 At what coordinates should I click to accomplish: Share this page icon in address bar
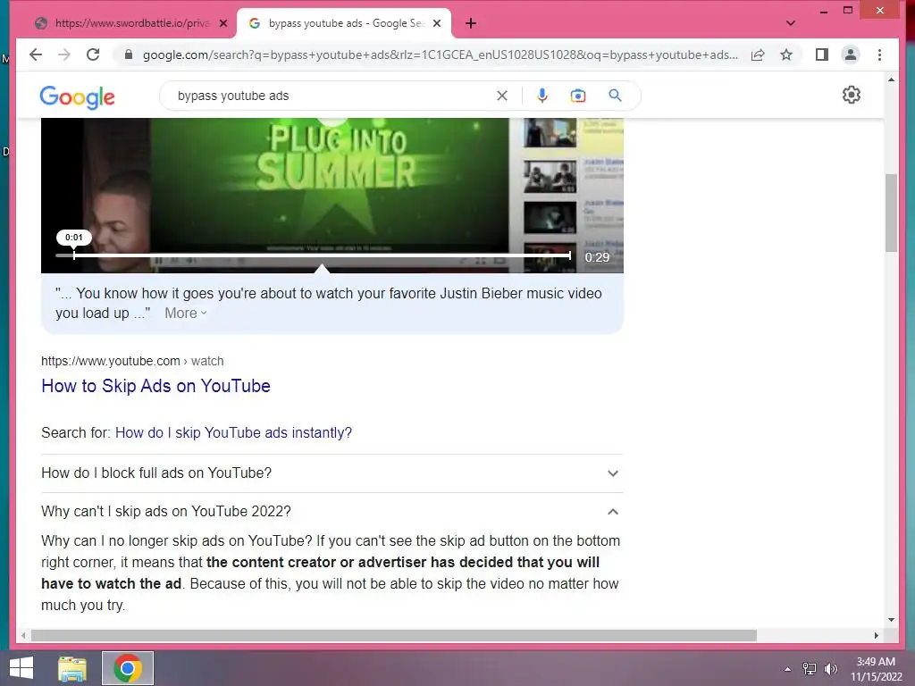tap(758, 54)
